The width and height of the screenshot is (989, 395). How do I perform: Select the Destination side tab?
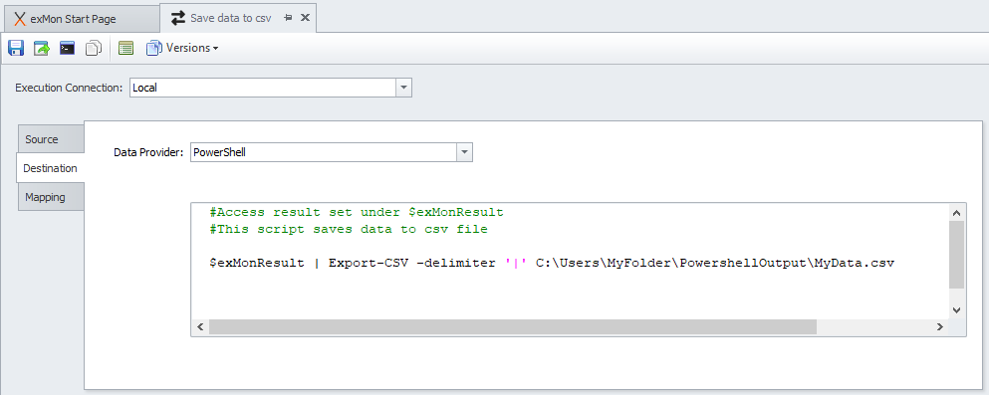50,168
